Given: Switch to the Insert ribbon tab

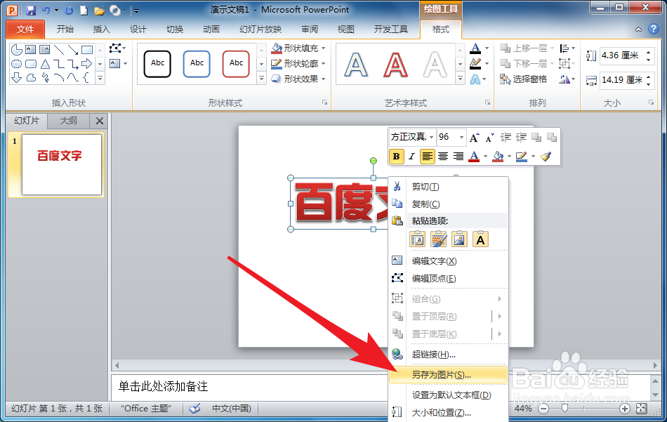Looking at the screenshot, I should click(101, 29).
